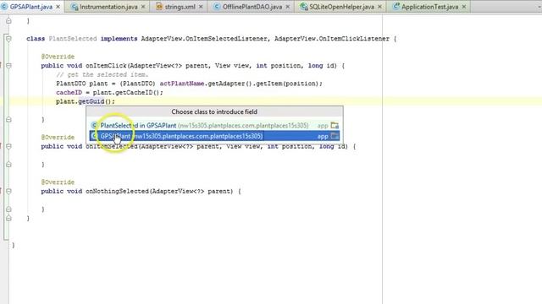The image size is (542, 304).
Task: Click fold end marker of onNothingSelected method
Action: (8, 209)
